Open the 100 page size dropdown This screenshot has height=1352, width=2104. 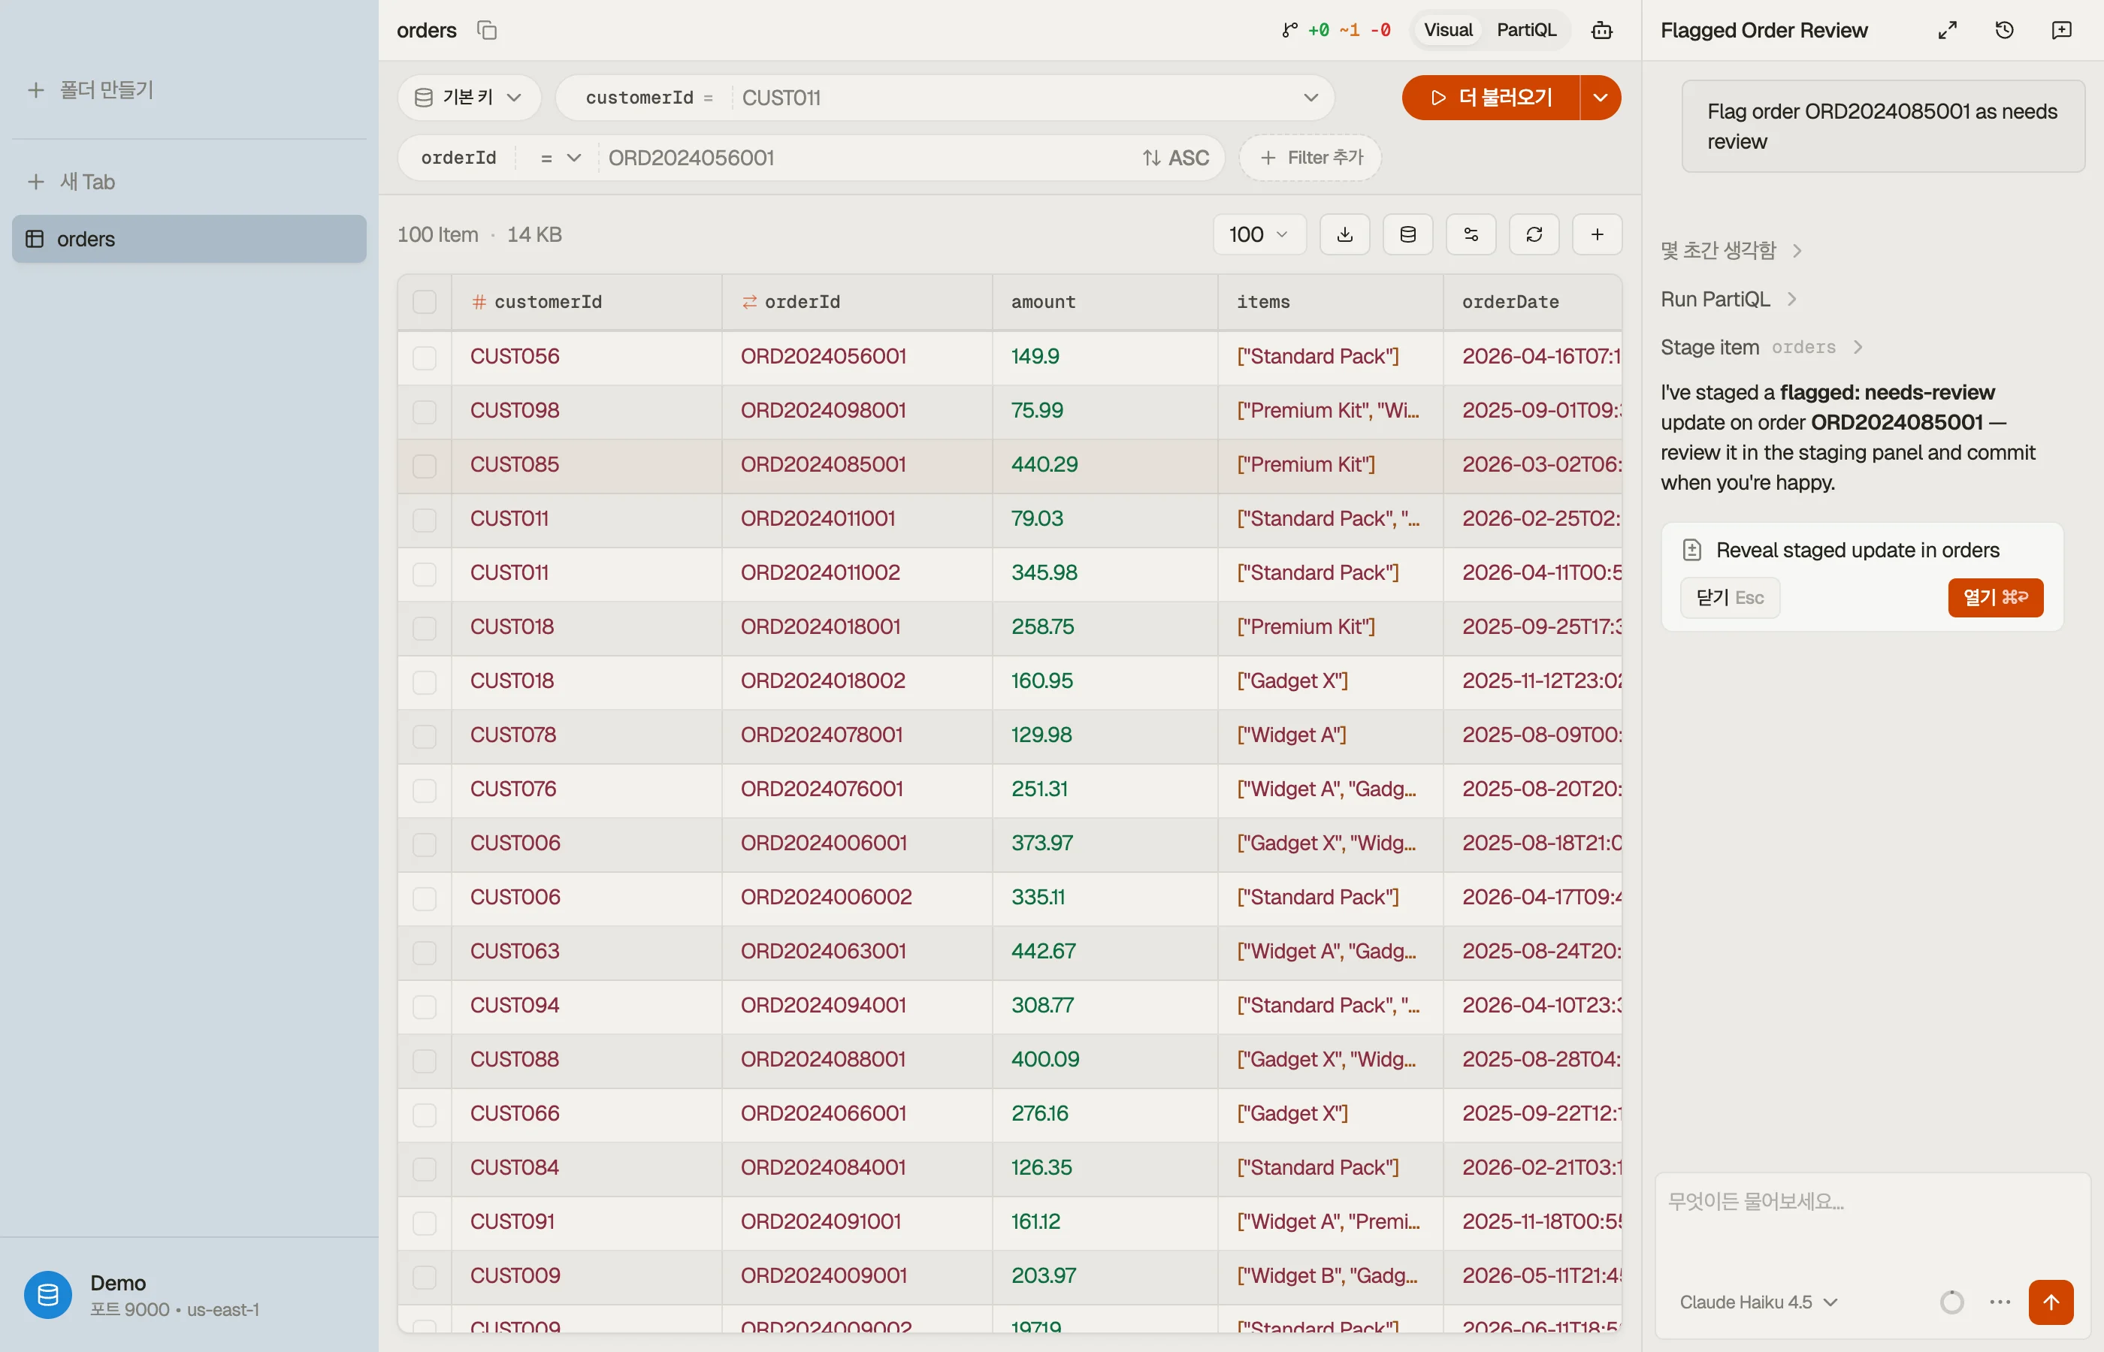click(x=1259, y=234)
